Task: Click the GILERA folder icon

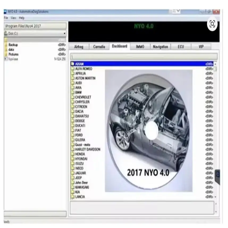Action: (73, 140)
